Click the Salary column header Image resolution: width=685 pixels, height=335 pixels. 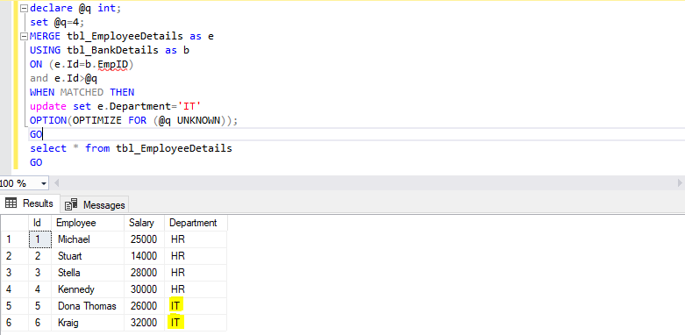tap(144, 223)
